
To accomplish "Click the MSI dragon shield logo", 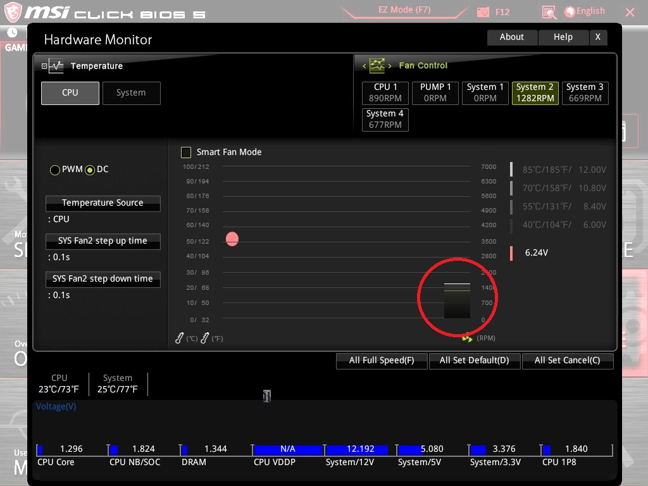I will coord(13,12).
